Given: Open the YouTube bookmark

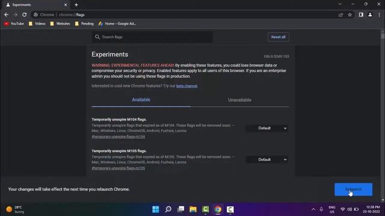Looking at the screenshot, I should click(x=14, y=24).
